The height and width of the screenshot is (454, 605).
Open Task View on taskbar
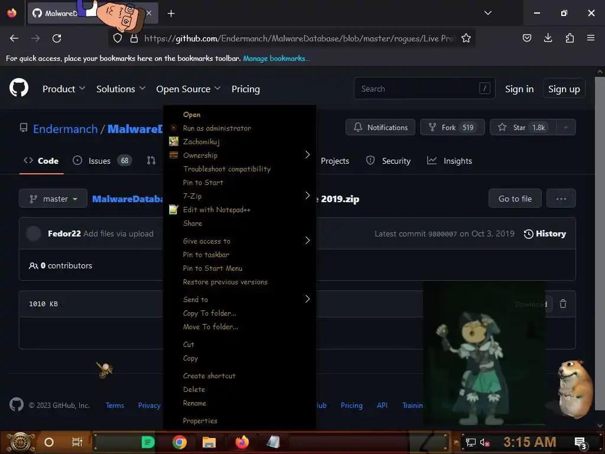point(77,442)
